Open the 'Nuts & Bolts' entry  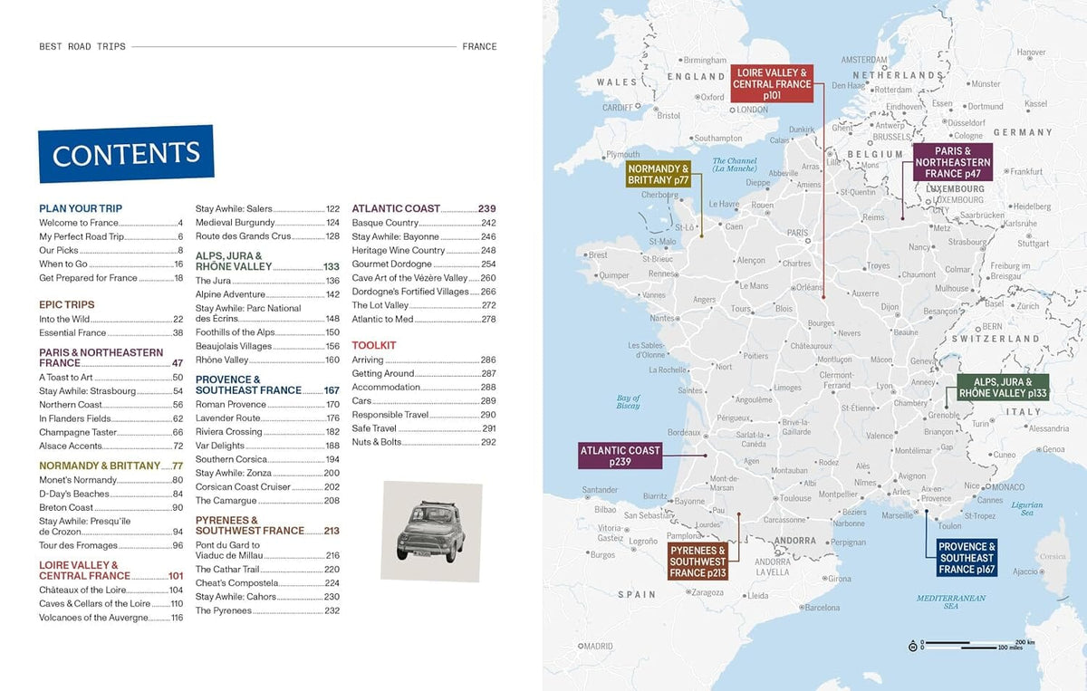pos(424,442)
